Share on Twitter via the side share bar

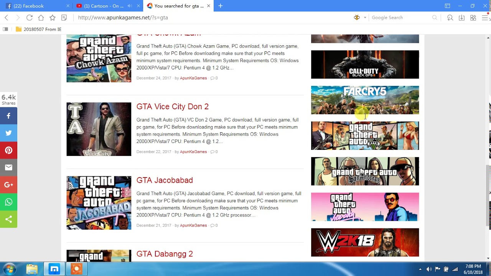8,133
